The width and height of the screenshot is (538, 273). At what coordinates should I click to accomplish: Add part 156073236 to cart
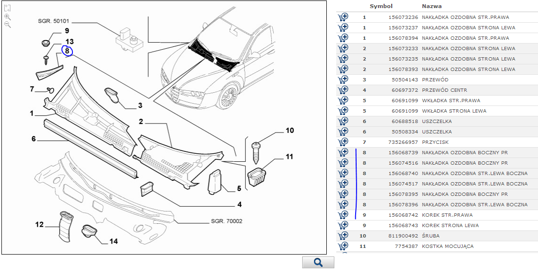[x=343, y=18]
